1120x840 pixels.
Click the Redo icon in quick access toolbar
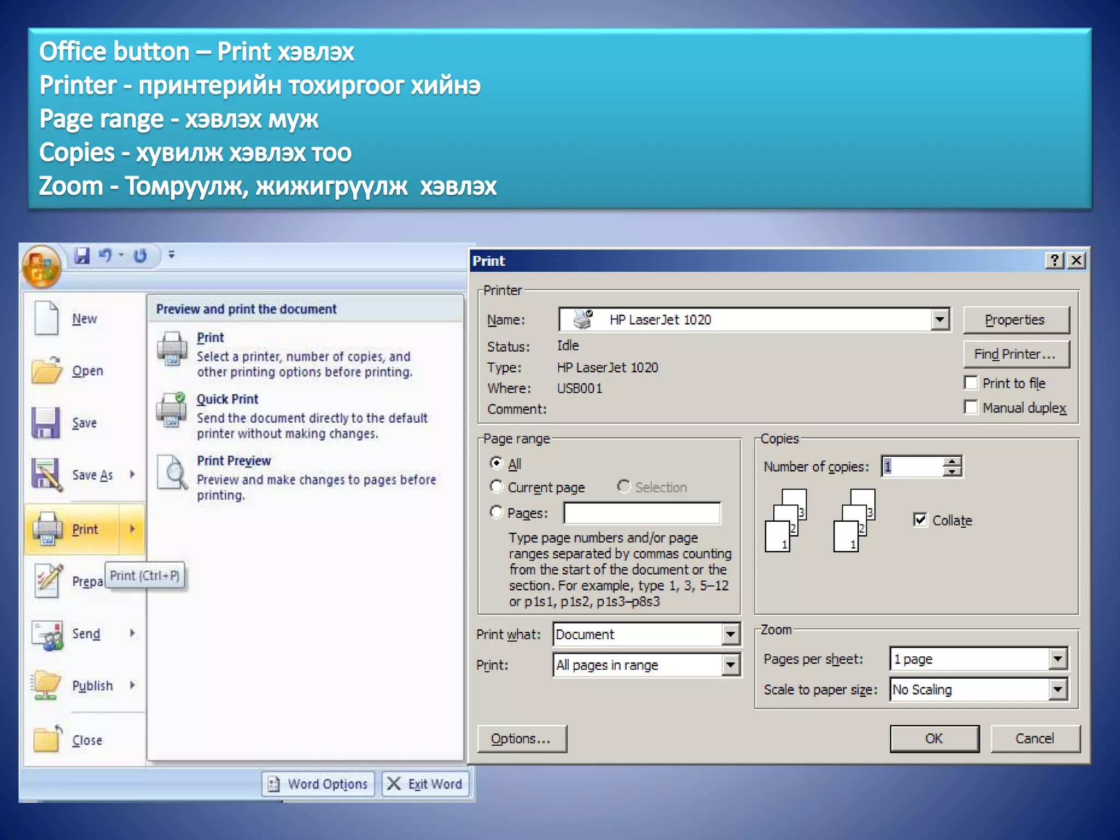140,255
